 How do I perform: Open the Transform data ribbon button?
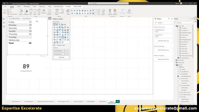coord(57,12)
